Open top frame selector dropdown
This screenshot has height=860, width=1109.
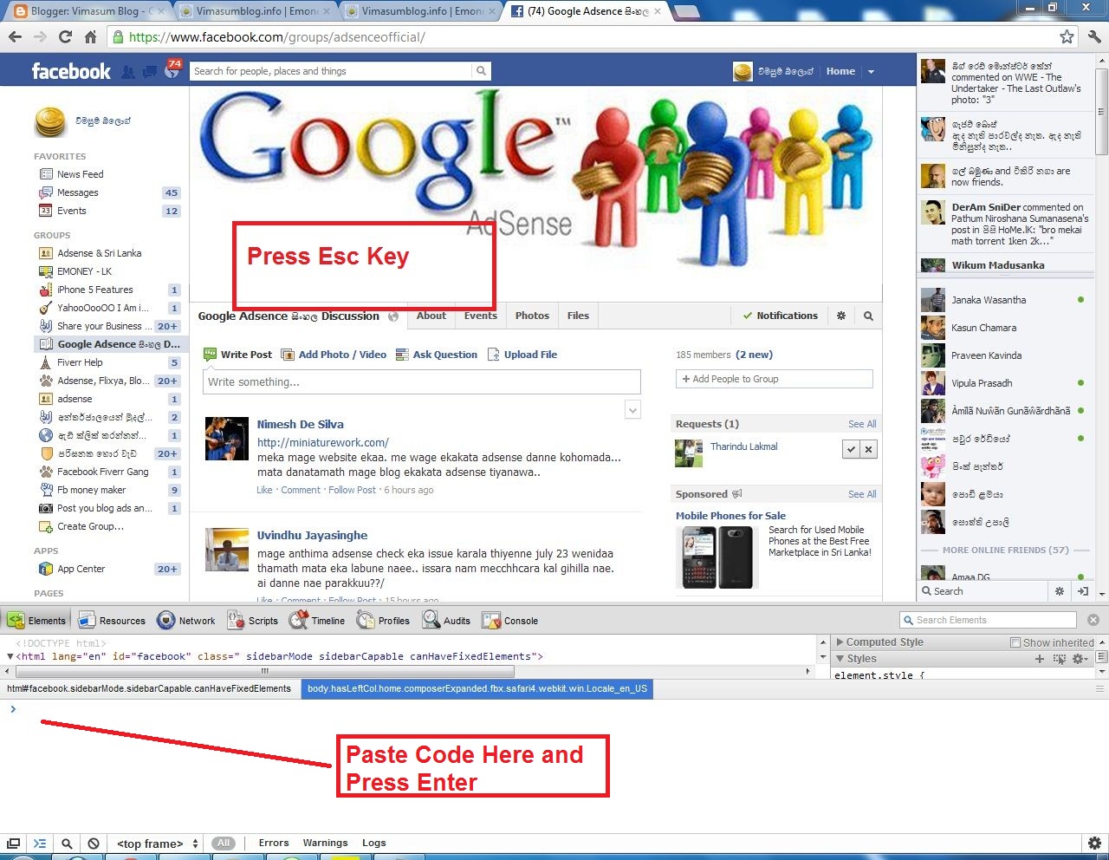[x=159, y=844]
